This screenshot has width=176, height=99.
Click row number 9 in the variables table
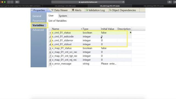coord(50,64)
